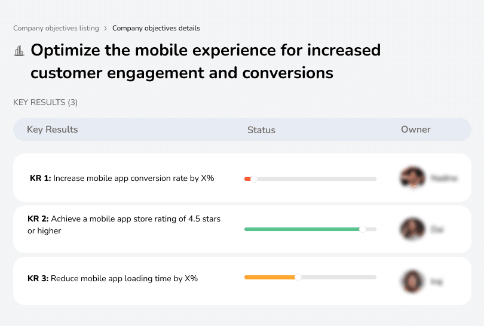Go back to Company objectives listing

[x=56, y=28]
